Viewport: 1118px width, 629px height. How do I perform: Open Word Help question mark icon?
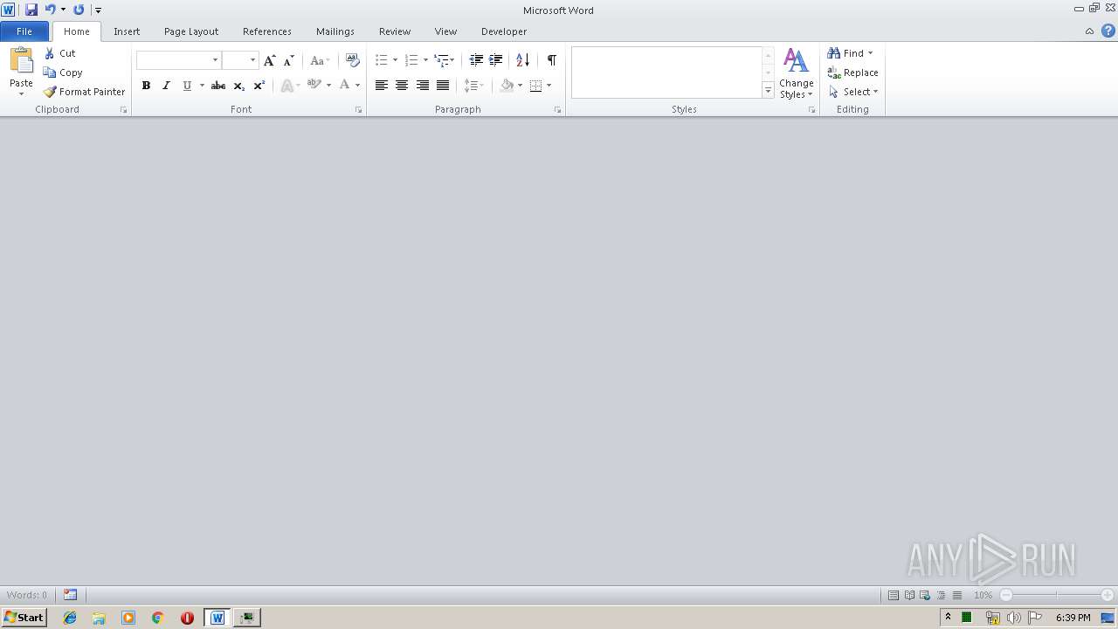click(1108, 31)
